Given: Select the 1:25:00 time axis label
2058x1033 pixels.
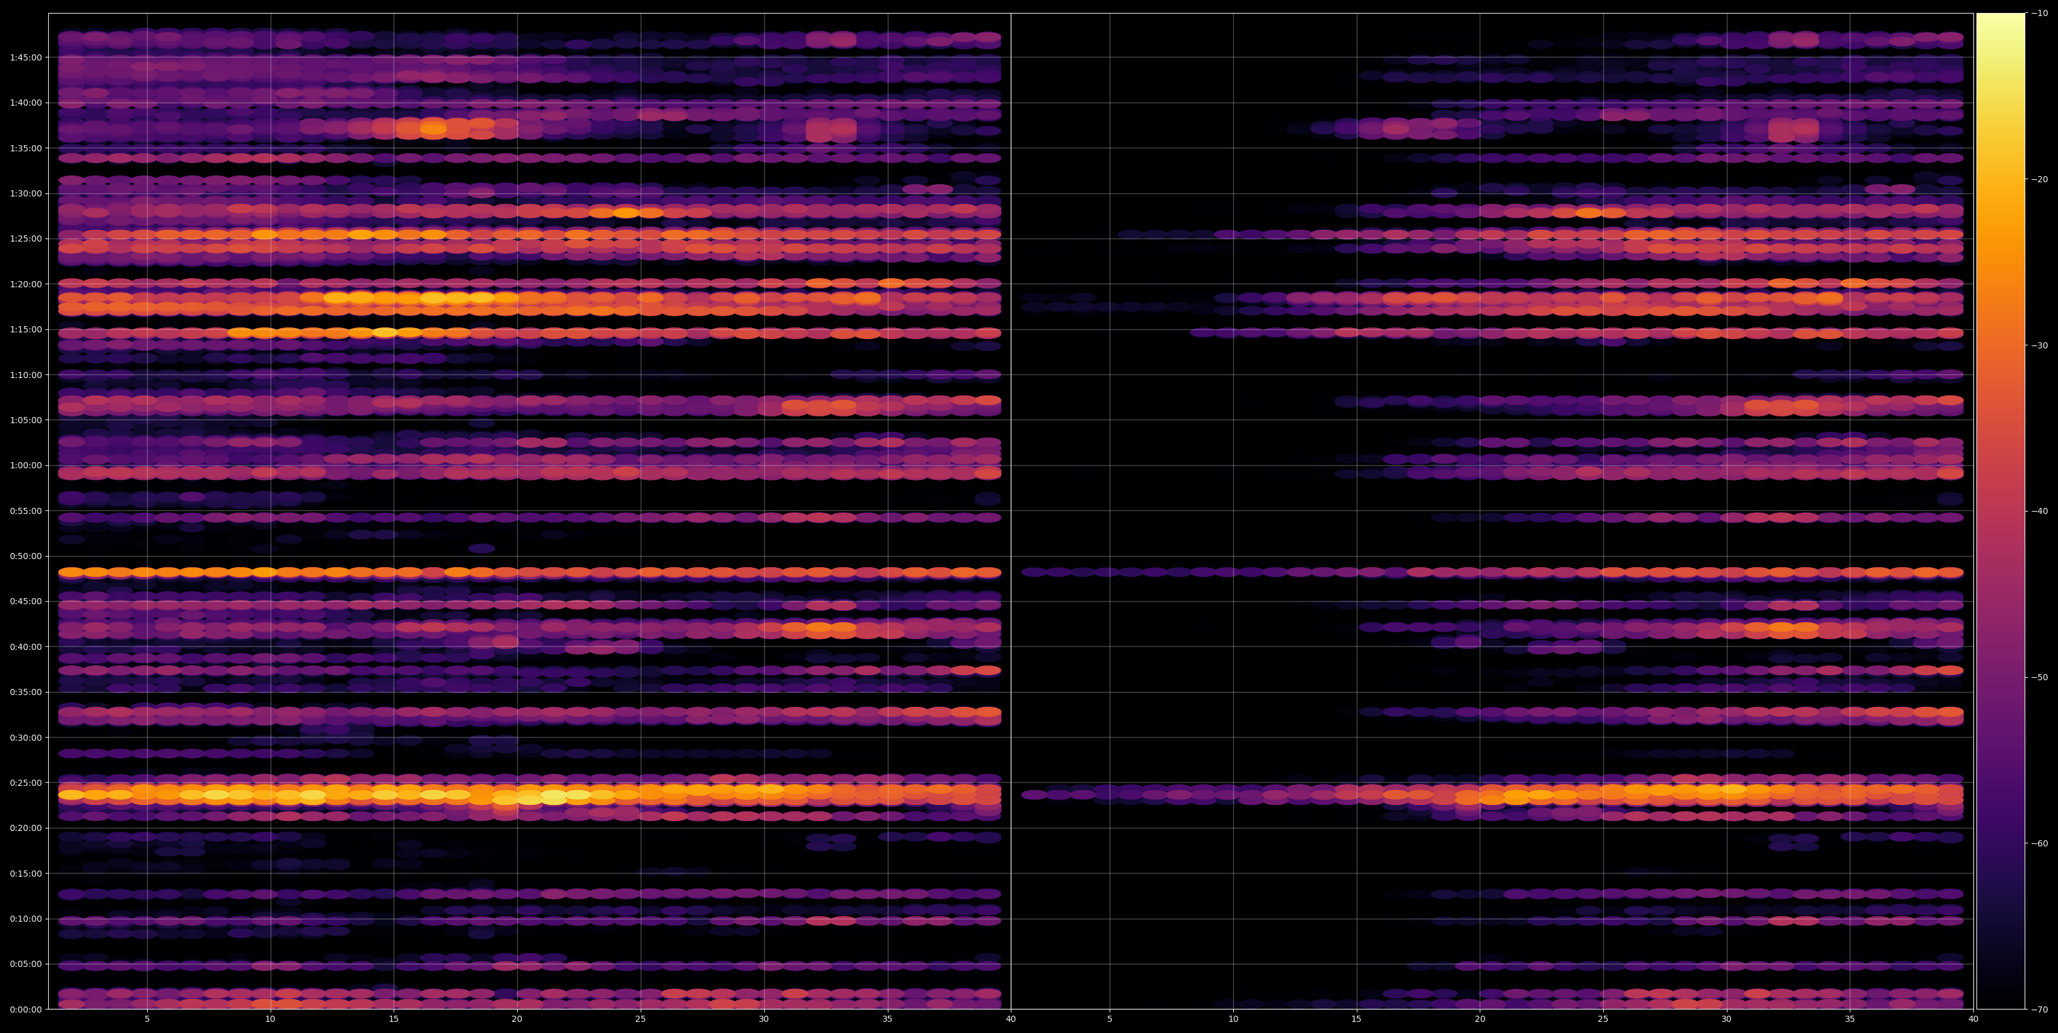Looking at the screenshot, I should click(x=25, y=239).
